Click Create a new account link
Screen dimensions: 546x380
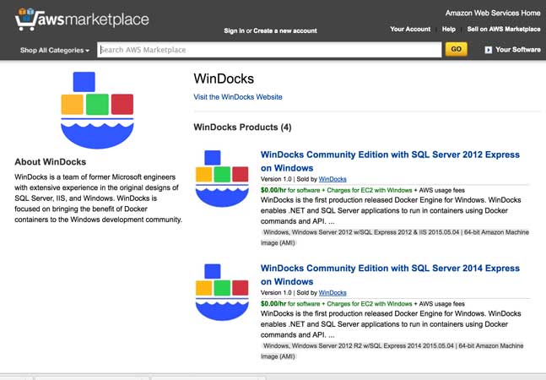click(x=285, y=30)
